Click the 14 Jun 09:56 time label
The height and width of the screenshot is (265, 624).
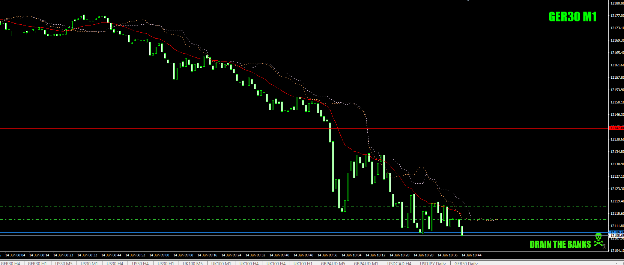(x=328, y=255)
